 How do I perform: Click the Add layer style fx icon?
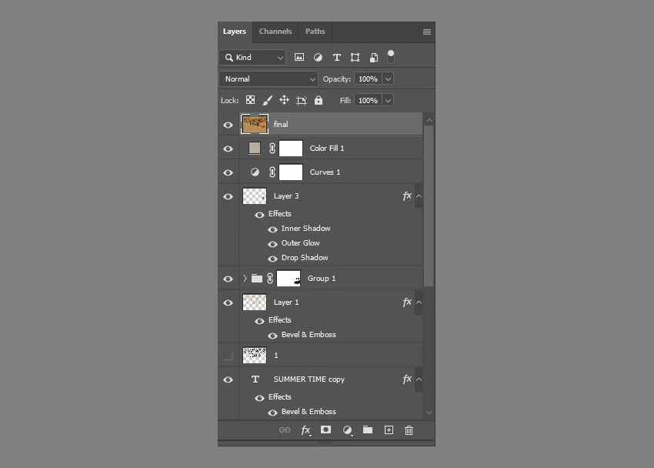coord(305,430)
